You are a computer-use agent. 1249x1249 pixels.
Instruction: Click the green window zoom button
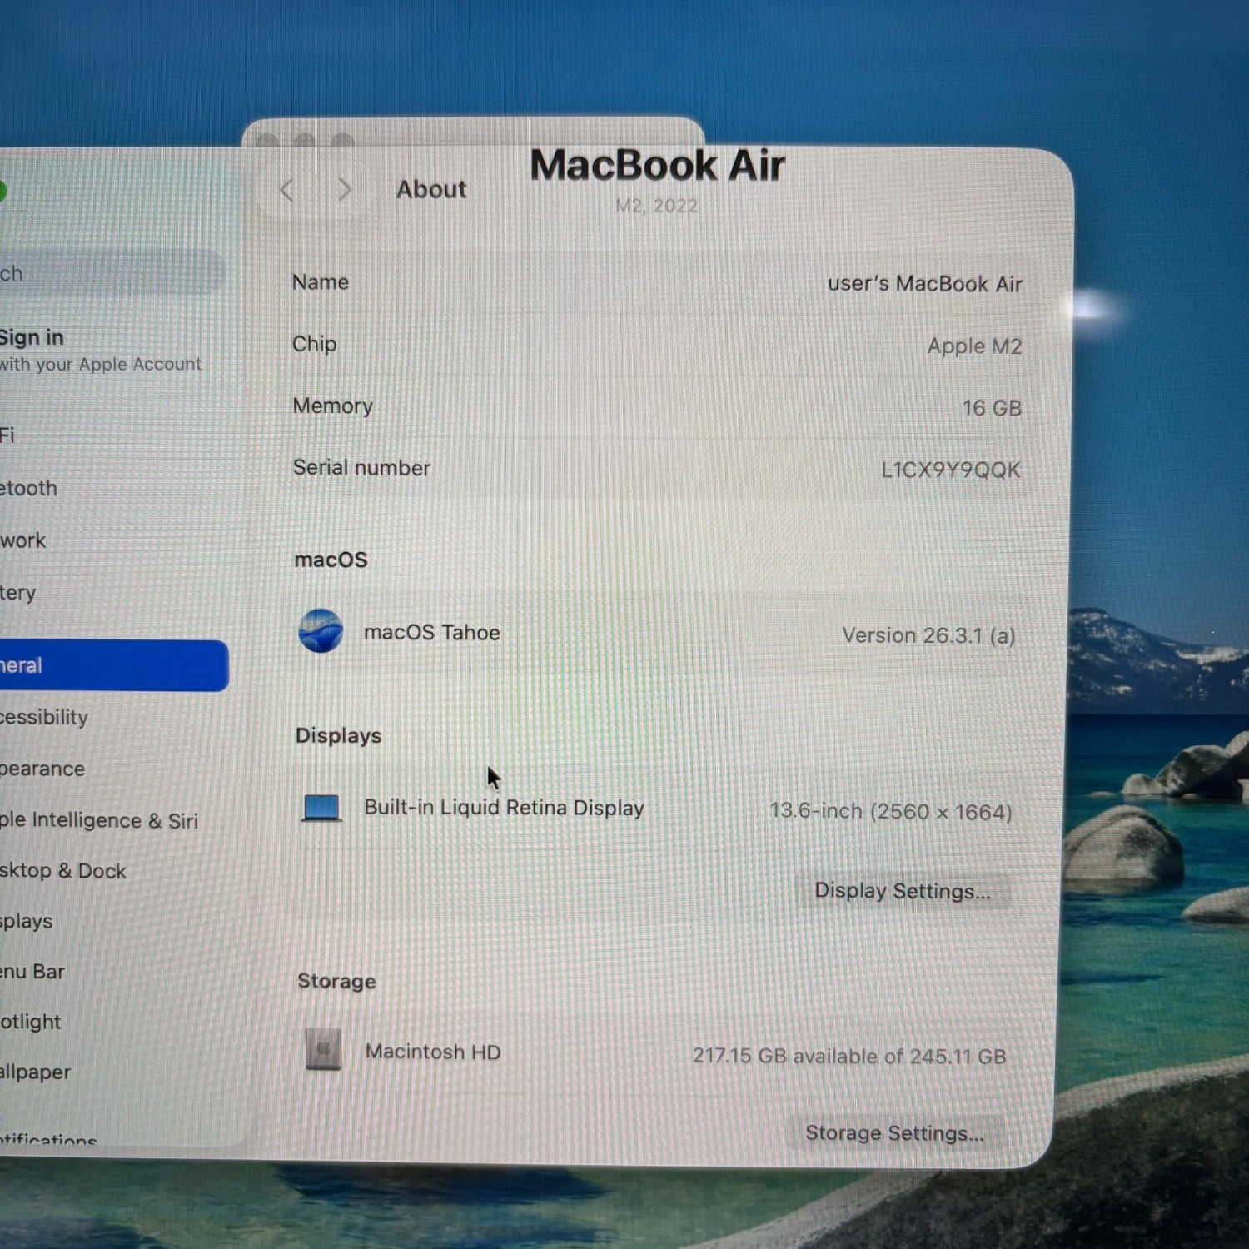pos(2,192)
